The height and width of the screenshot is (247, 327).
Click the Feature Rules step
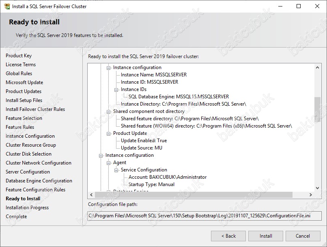tap(20, 127)
